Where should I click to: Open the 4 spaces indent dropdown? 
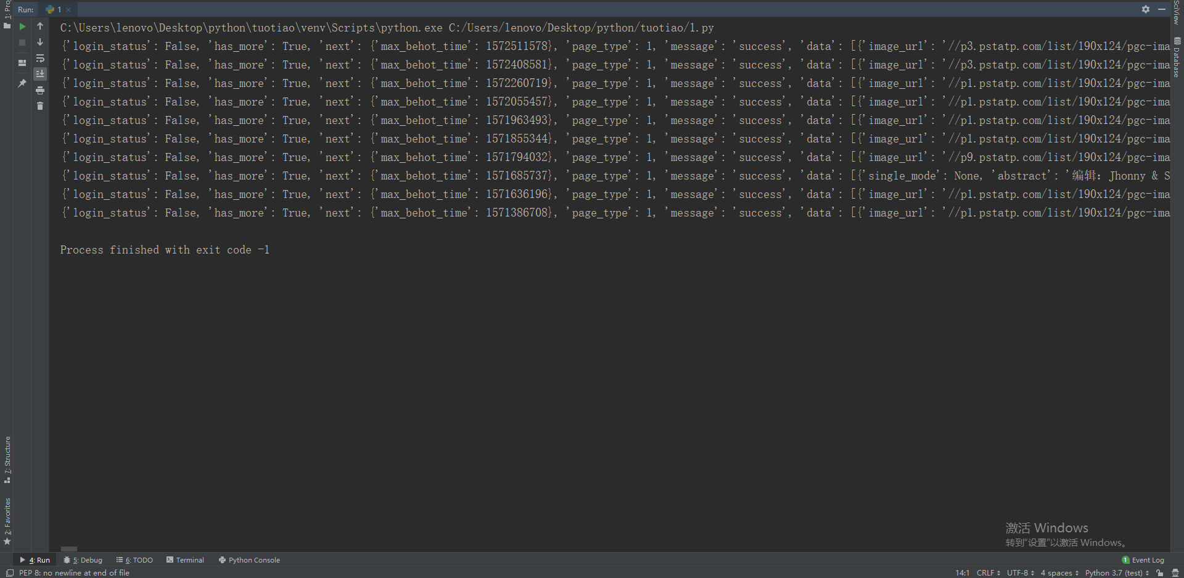coord(1059,573)
